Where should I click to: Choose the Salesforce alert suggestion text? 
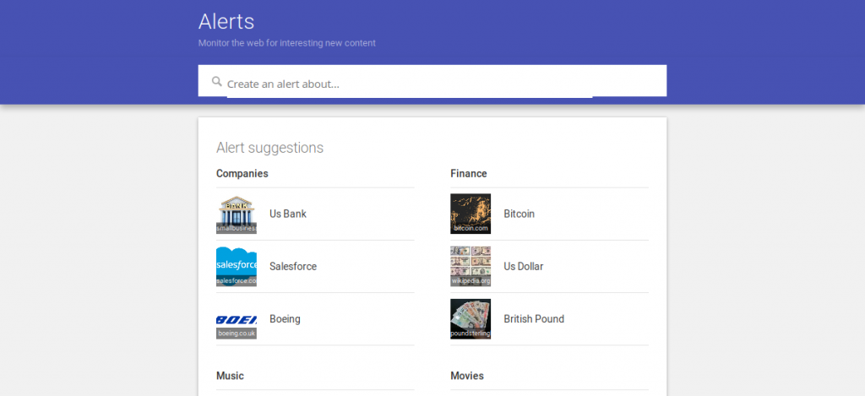point(293,266)
